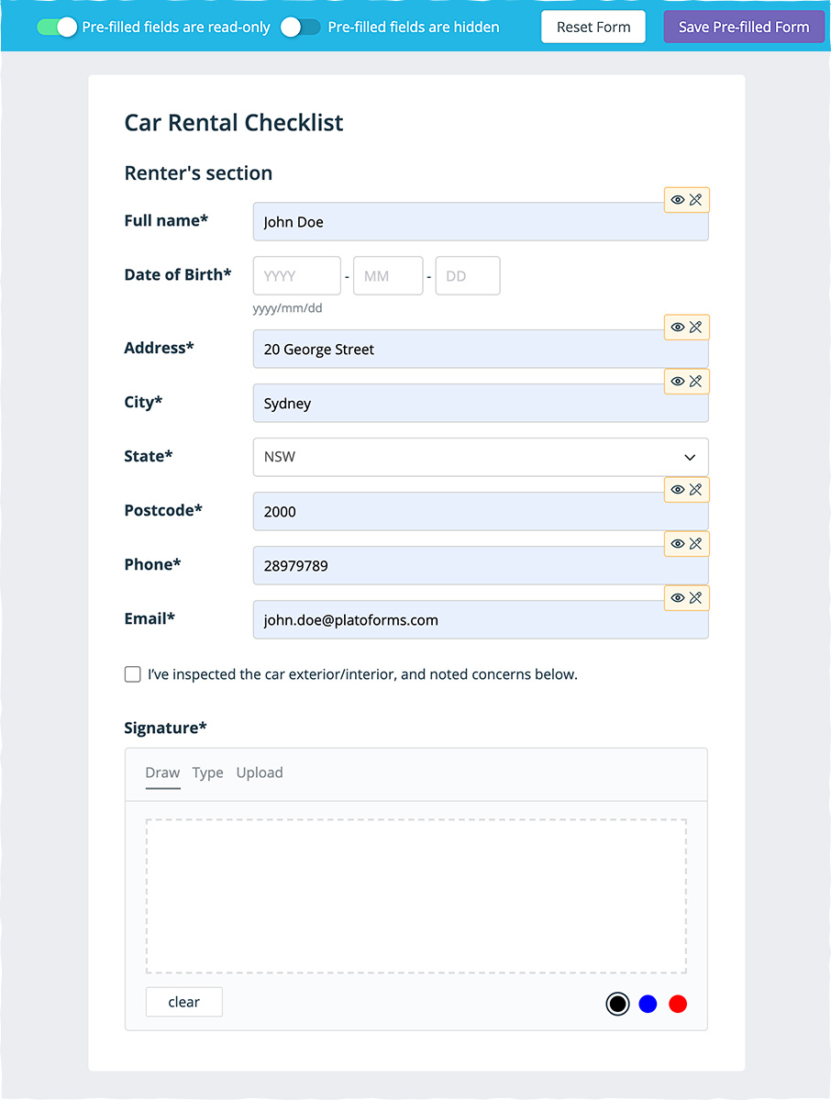Viewport: 831px width, 1100px height.
Task: Click the pencil-slash icon above Email field
Action: click(x=696, y=598)
